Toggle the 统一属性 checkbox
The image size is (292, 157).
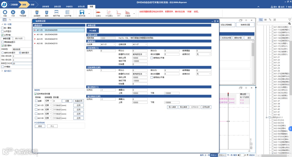[2, 28]
